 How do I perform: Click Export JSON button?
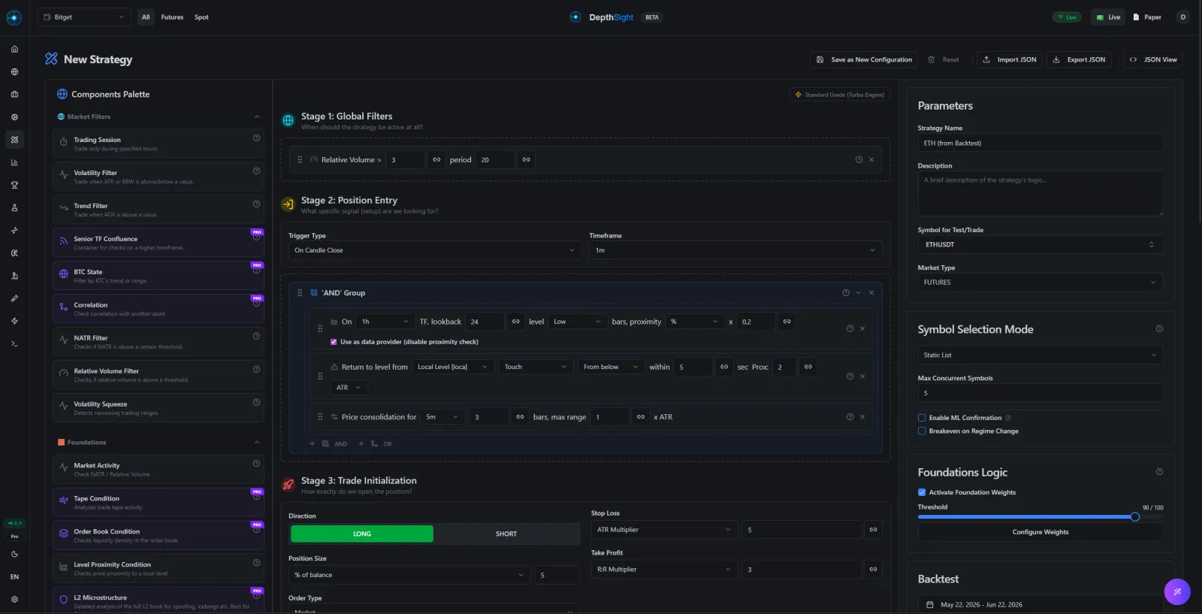[x=1079, y=59]
